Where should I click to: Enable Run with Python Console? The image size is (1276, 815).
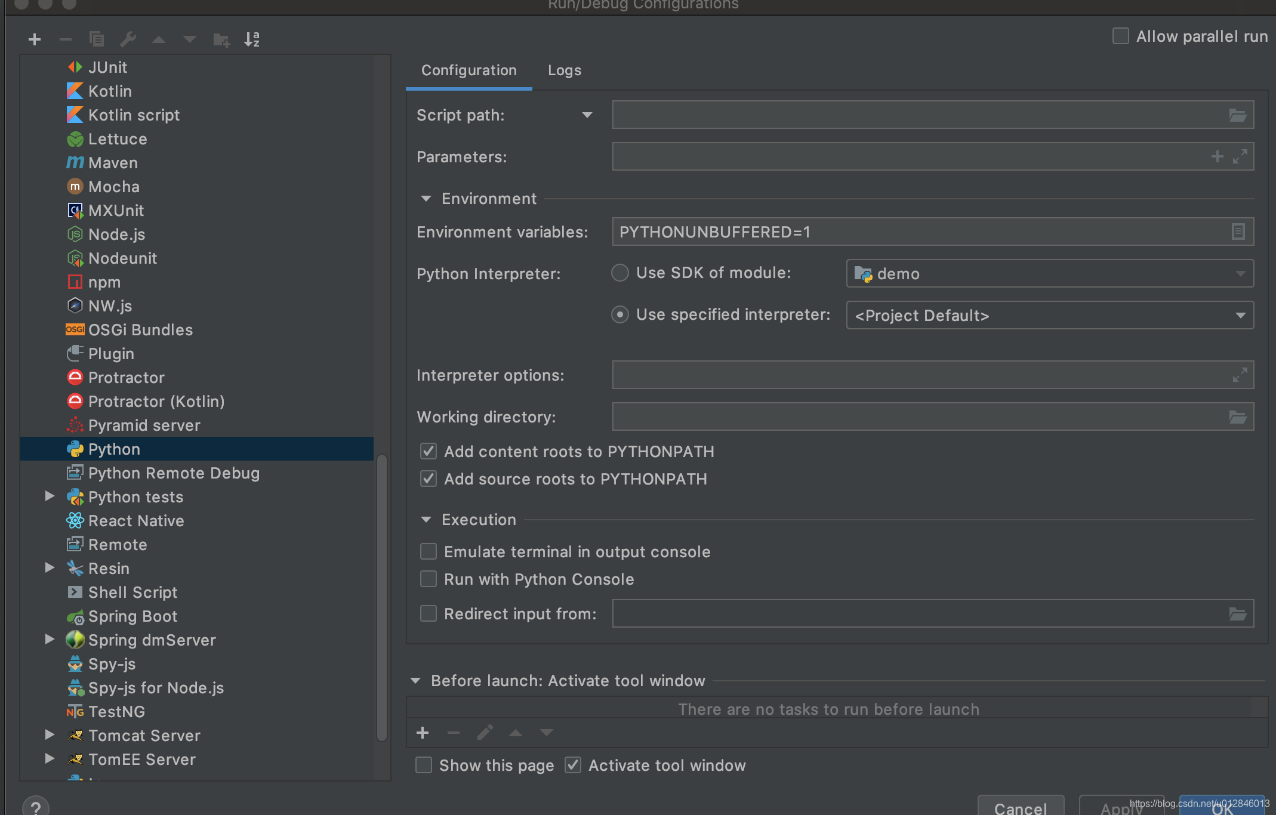[429, 579]
